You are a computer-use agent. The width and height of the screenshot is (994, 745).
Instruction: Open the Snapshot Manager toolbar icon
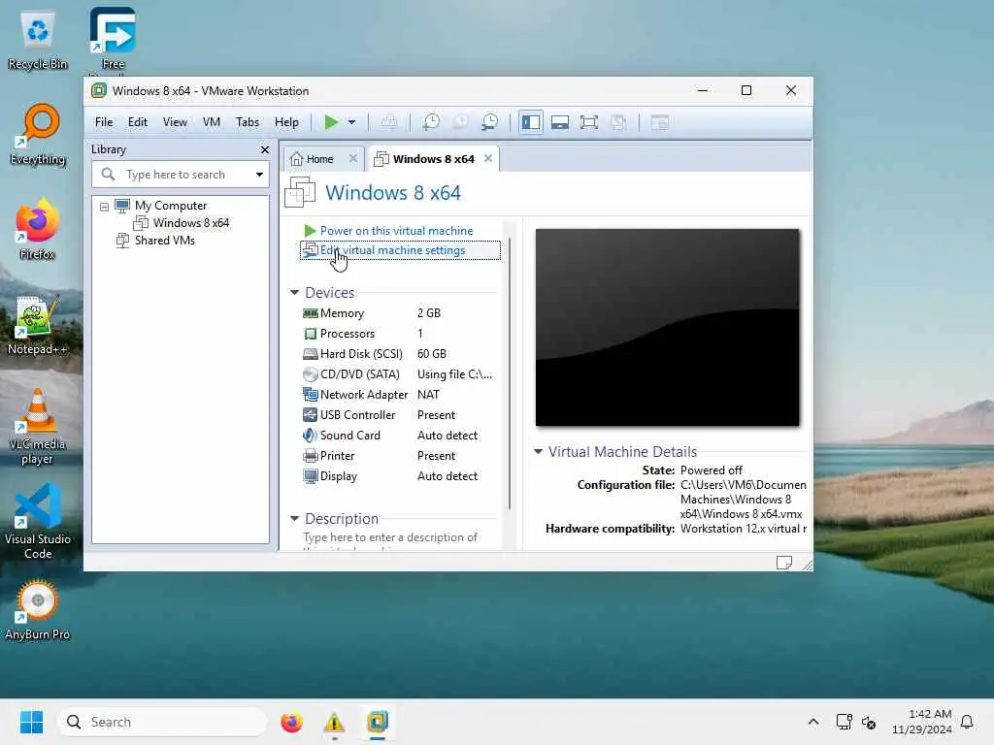pos(489,122)
